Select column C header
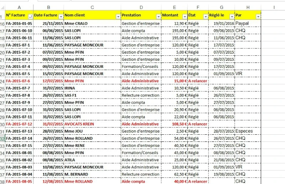This screenshot has width=285, height=184. point(92,7)
